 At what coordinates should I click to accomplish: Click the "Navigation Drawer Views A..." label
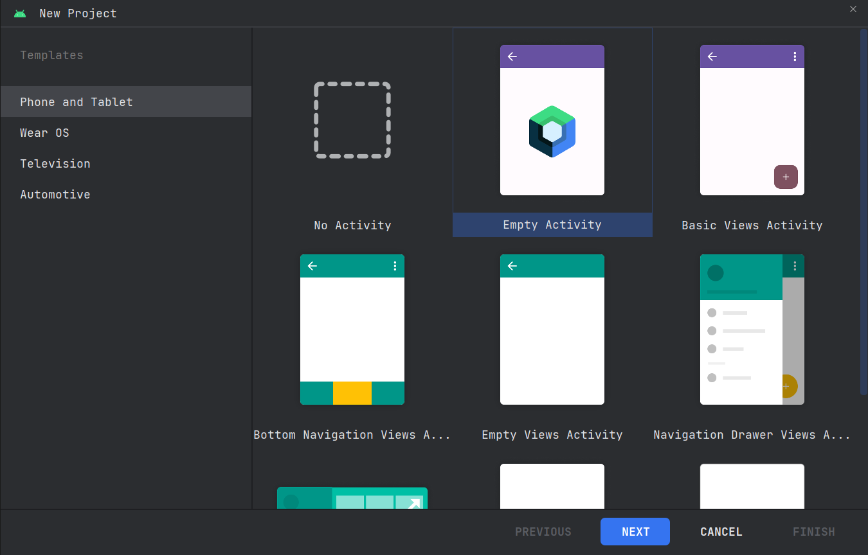coord(752,435)
